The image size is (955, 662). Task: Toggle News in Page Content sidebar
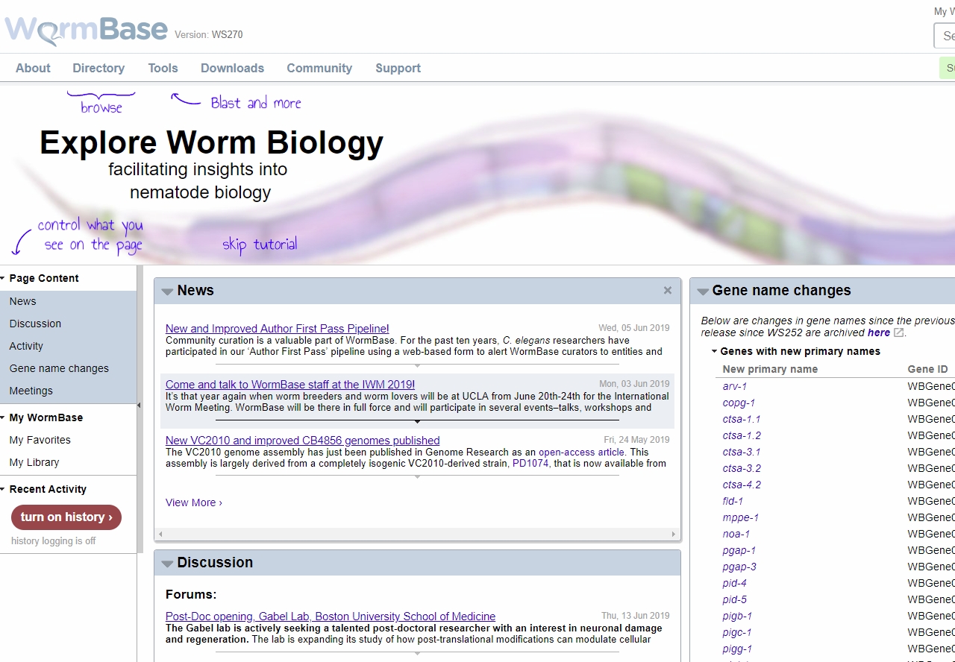(68, 301)
